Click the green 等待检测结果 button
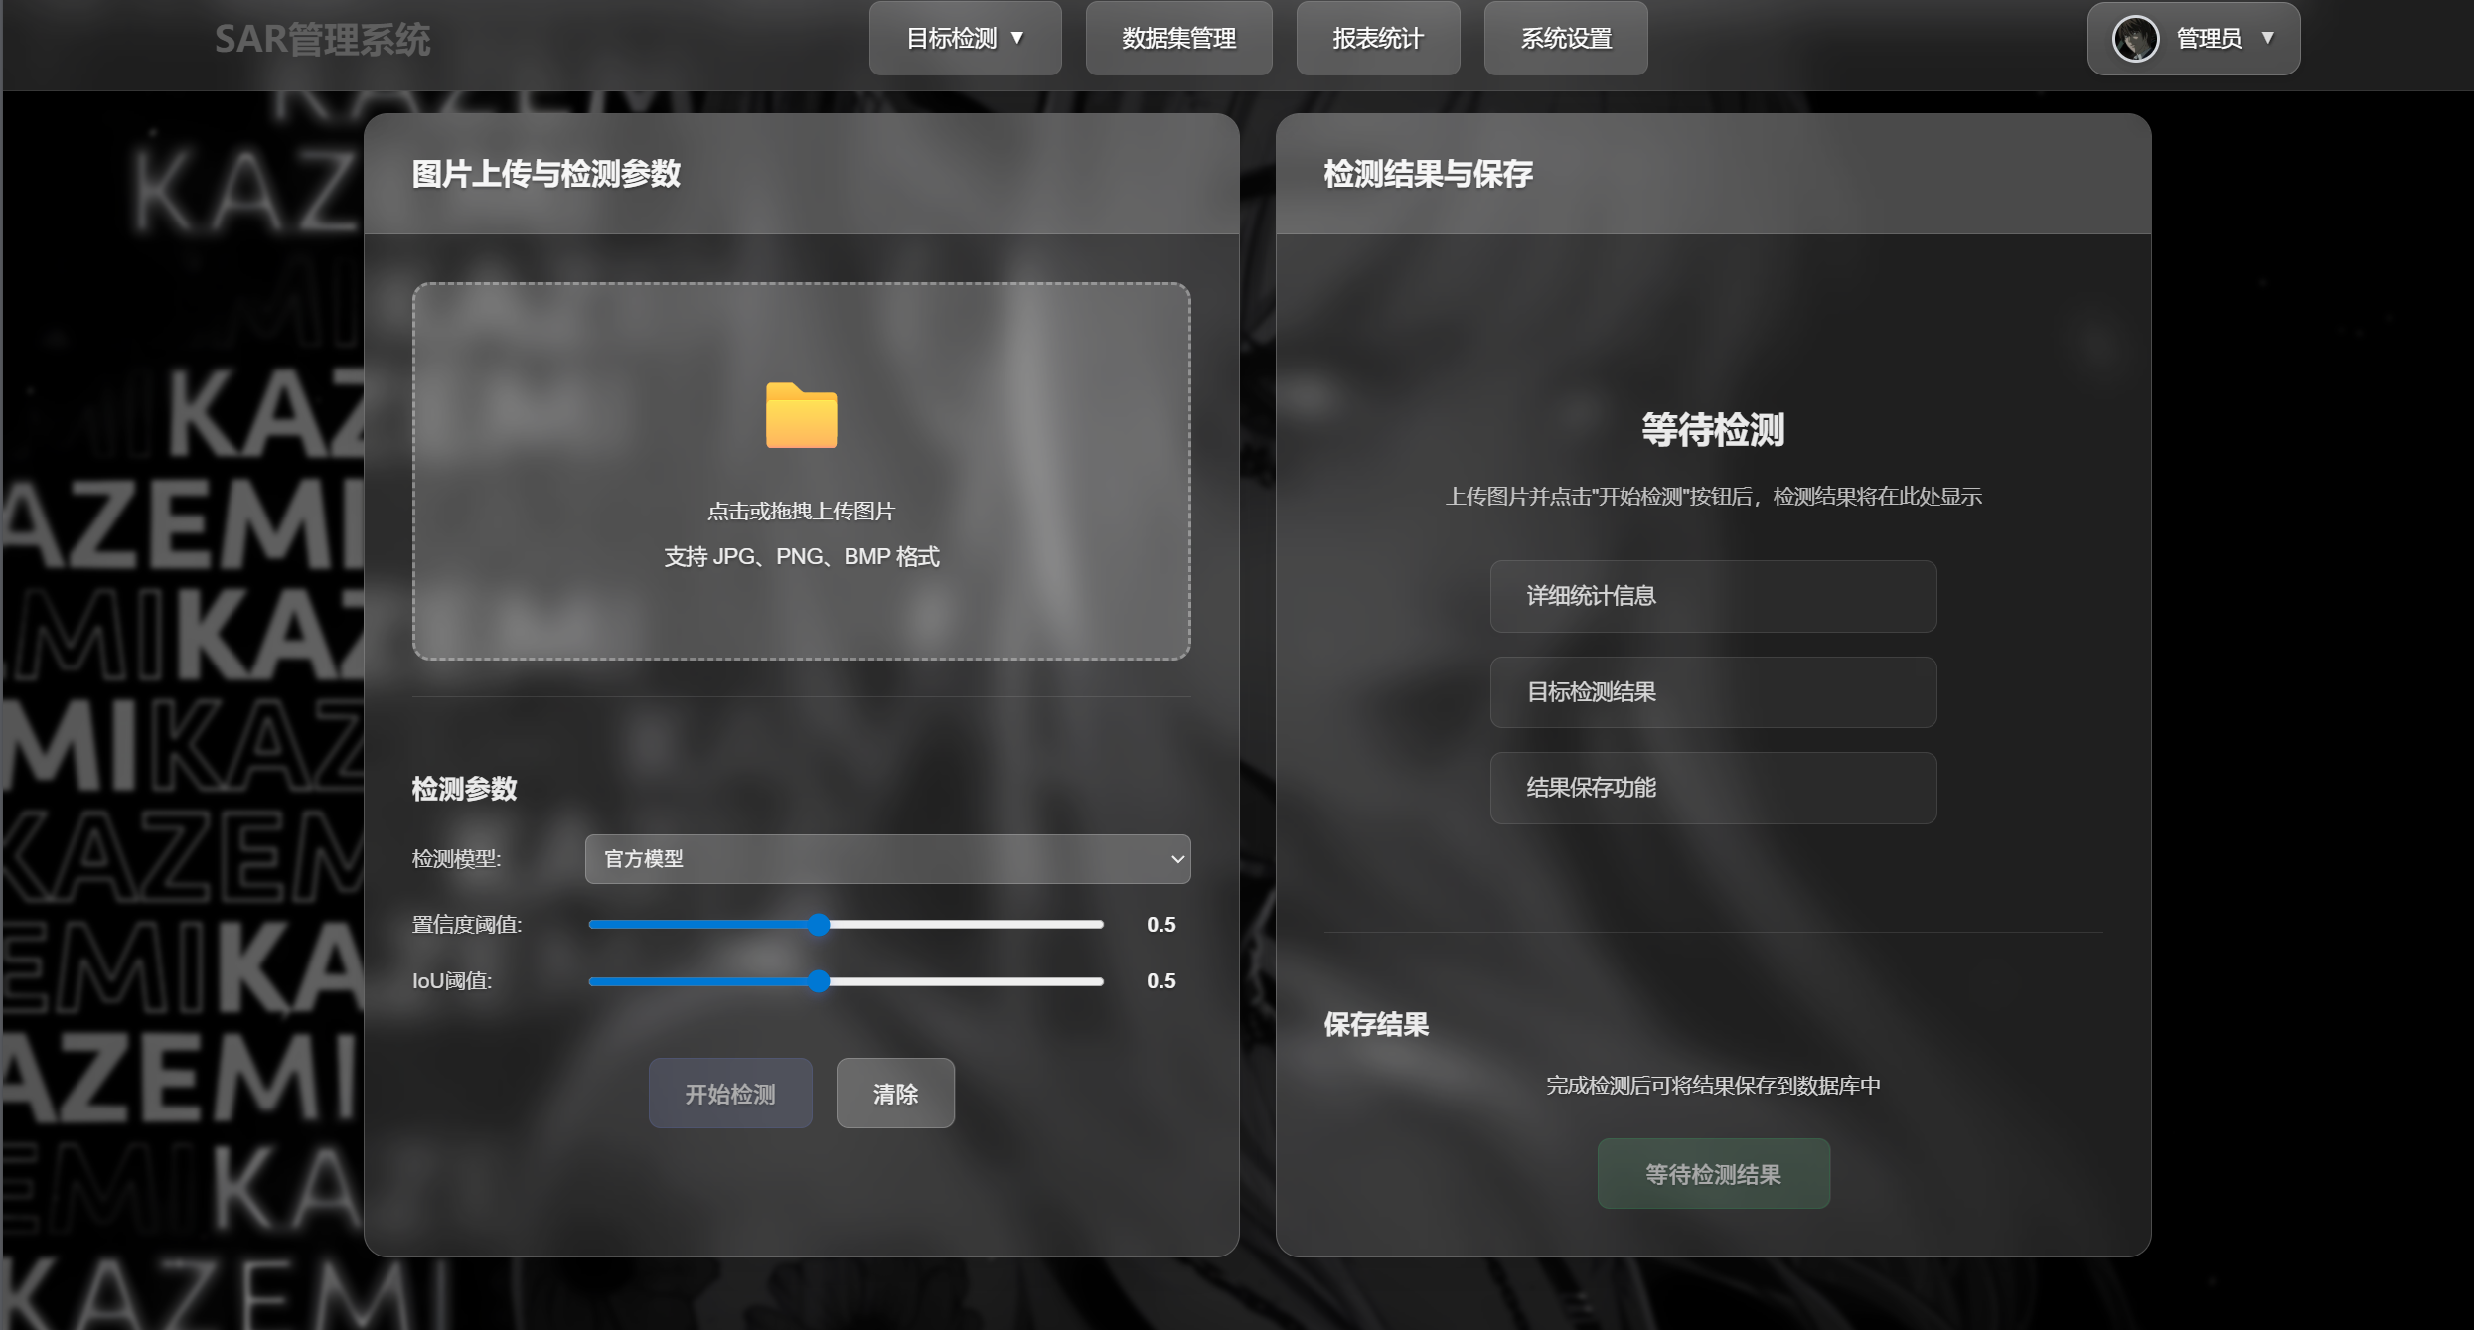The width and height of the screenshot is (2474, 1330). (1713, 1174)
